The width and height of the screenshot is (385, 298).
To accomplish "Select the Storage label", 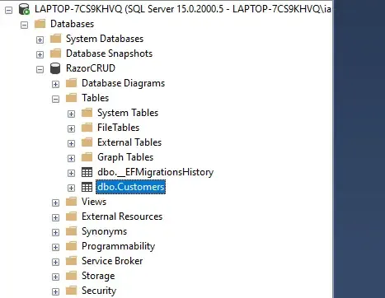I will [x=98, y=276].
